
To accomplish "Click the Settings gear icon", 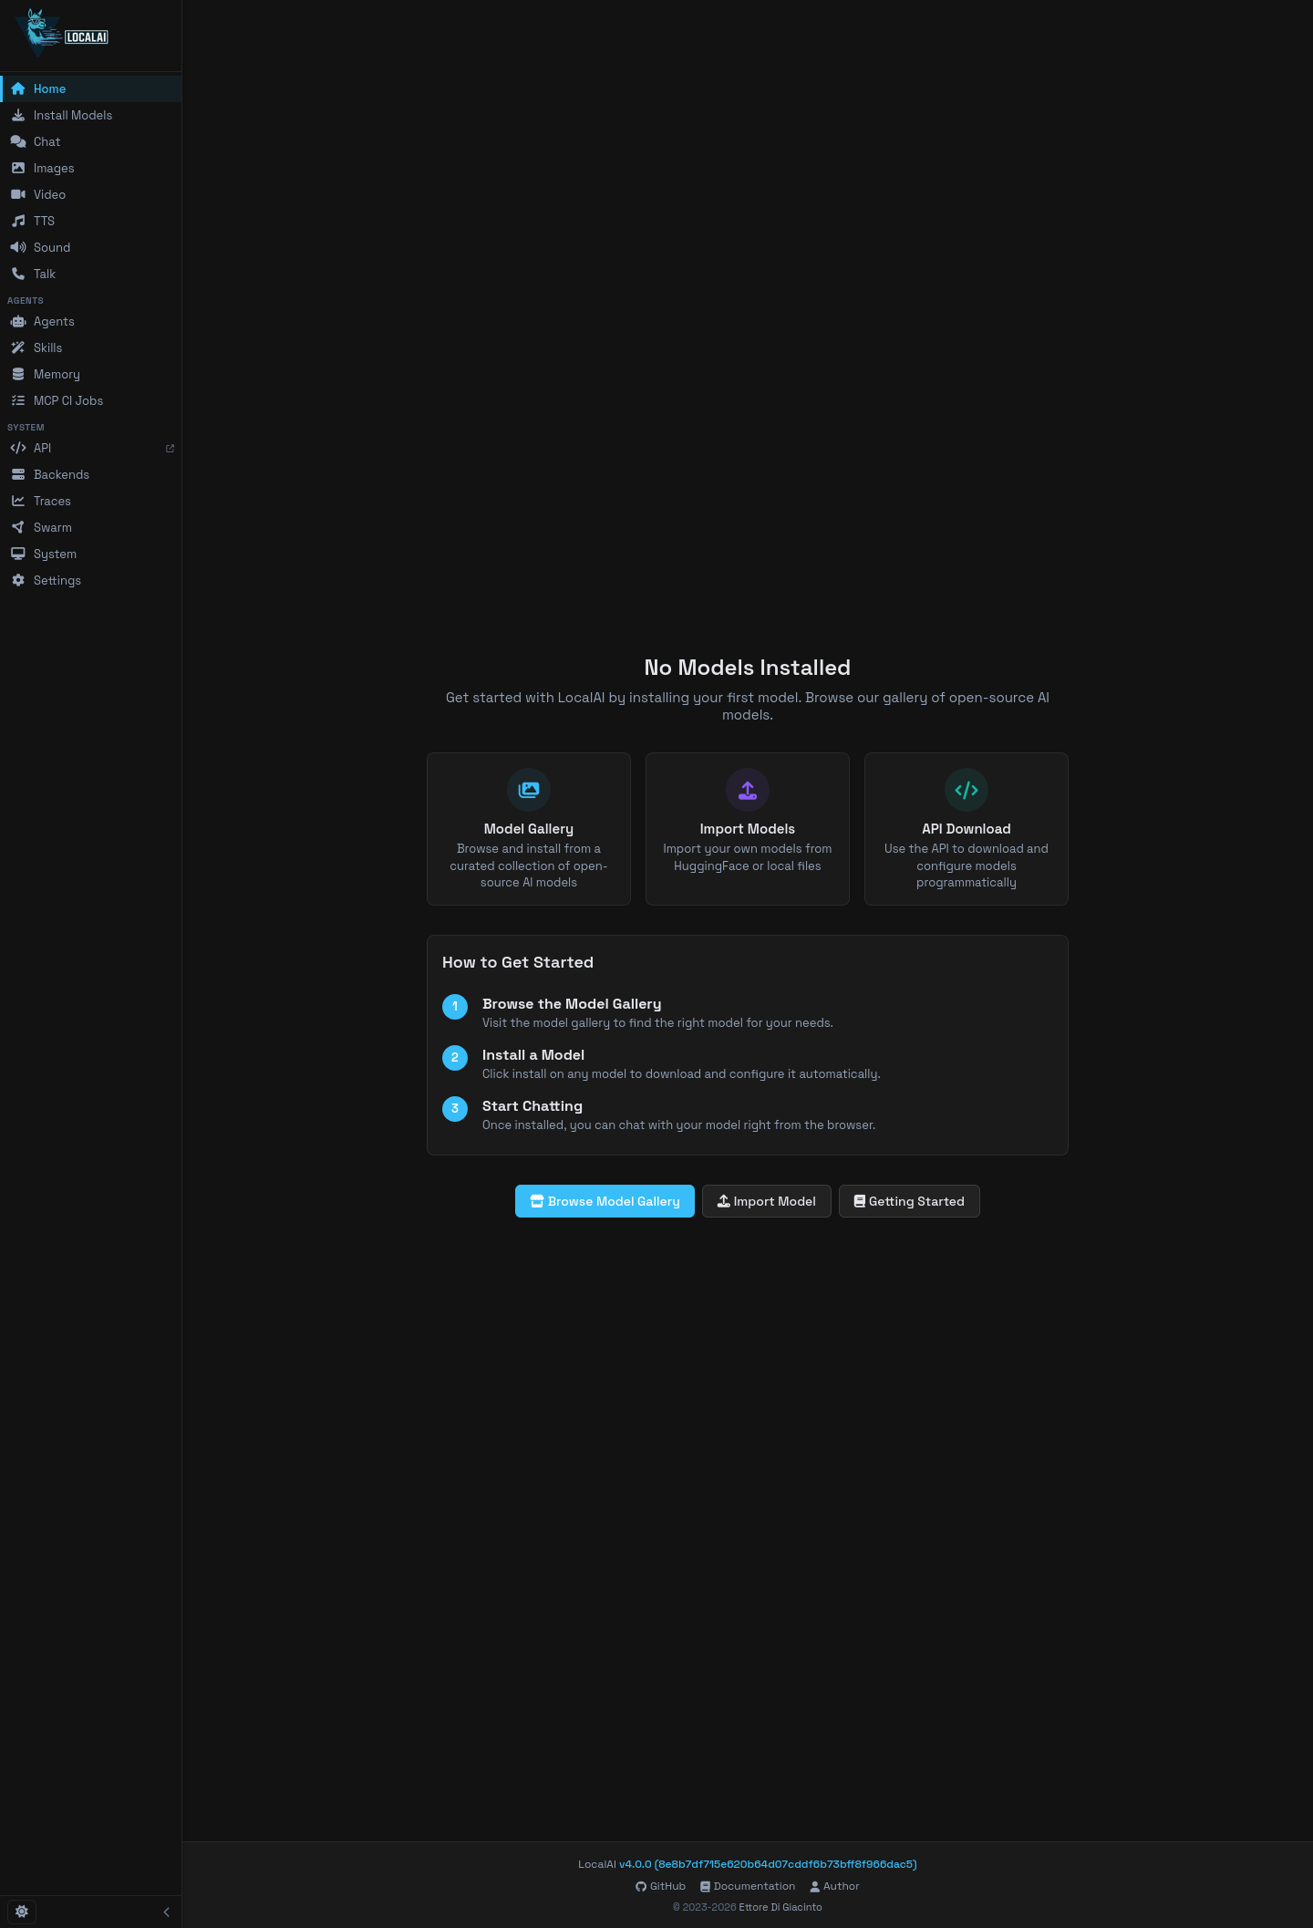I will [x=18, y=580].
